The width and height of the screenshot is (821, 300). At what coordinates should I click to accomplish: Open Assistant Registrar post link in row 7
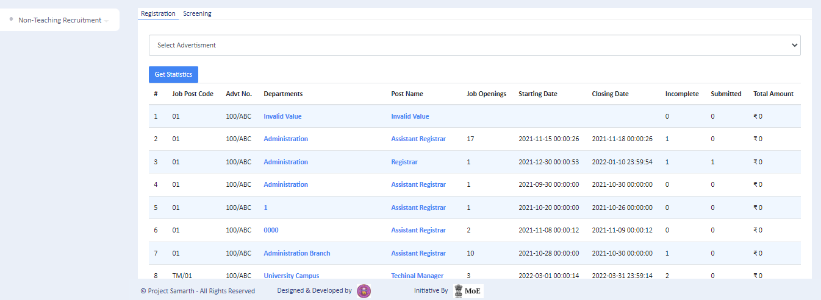(418, 253)
